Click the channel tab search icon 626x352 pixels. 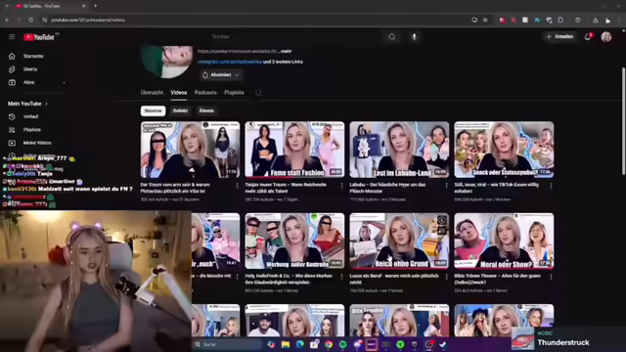pos(258,93)
